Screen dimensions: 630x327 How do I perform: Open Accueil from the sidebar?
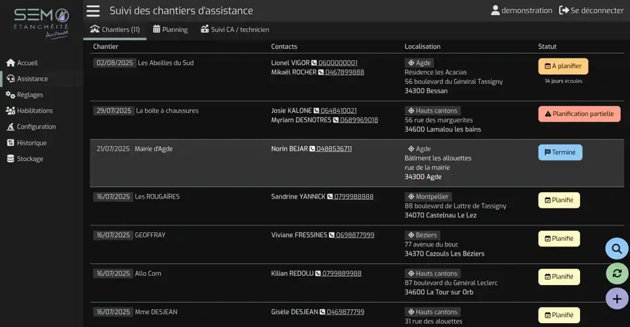27,63
